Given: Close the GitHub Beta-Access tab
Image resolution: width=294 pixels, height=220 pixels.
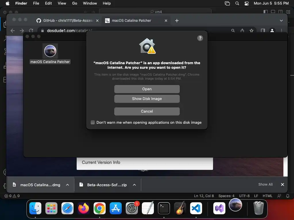Looking at the screenshot, I should [x=97, y=21].
